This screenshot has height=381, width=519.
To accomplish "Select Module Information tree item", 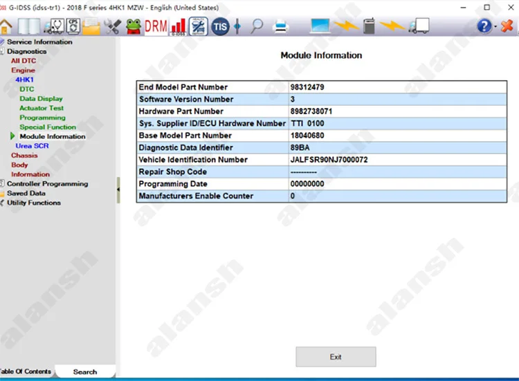I will coord(53,137).
